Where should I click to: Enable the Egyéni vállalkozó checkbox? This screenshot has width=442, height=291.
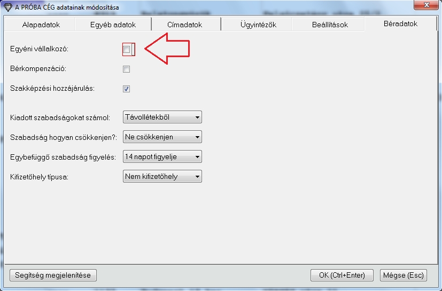(x=127, y=50)
